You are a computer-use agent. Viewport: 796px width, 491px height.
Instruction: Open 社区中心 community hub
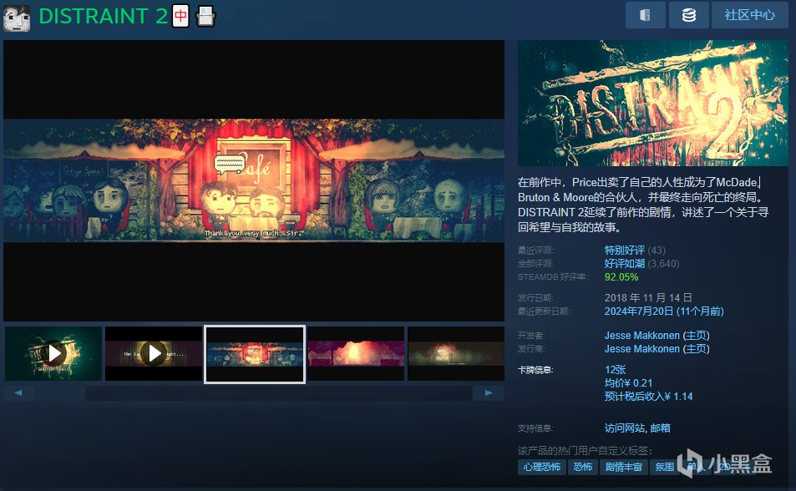click(749, 15)
